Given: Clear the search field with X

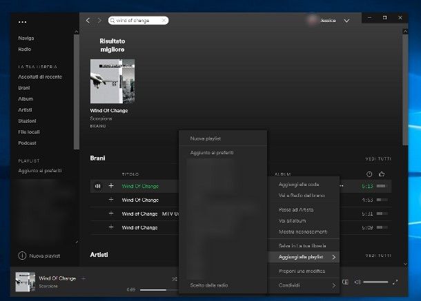Looking at the screenshot, I should tap(164, 21).
